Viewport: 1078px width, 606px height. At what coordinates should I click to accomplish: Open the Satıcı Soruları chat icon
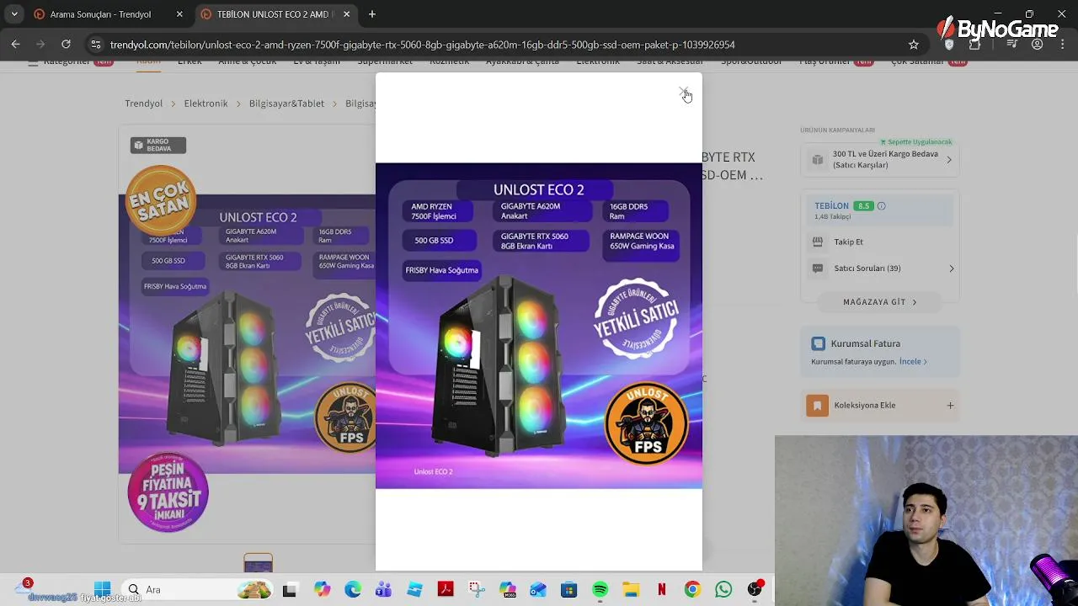pyautogui.click(x=817, y=268)
